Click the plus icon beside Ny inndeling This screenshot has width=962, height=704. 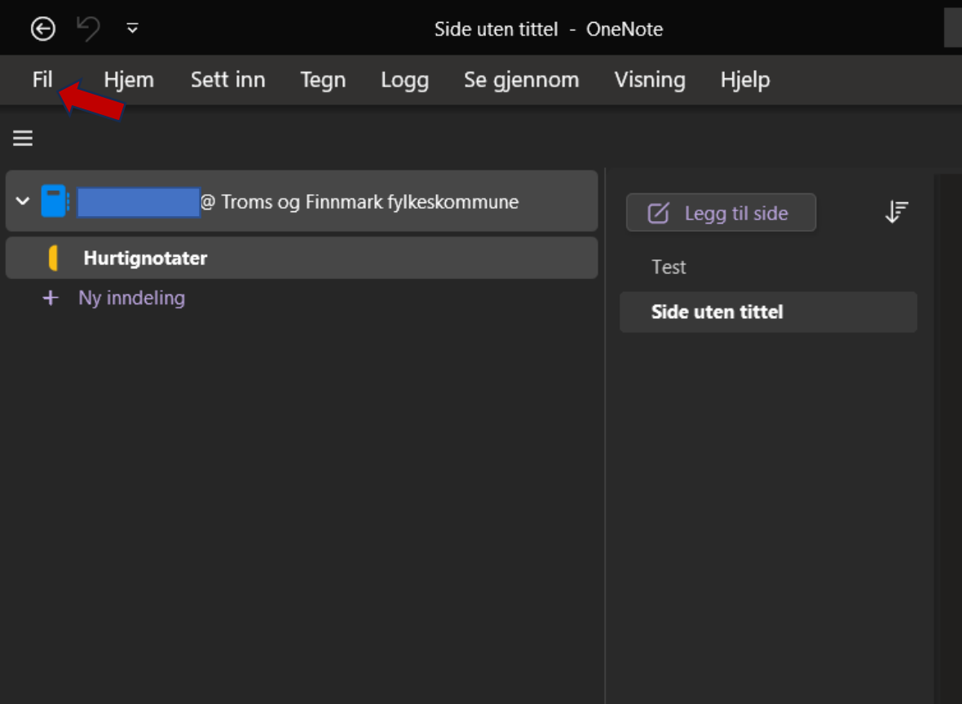[51, 299]
